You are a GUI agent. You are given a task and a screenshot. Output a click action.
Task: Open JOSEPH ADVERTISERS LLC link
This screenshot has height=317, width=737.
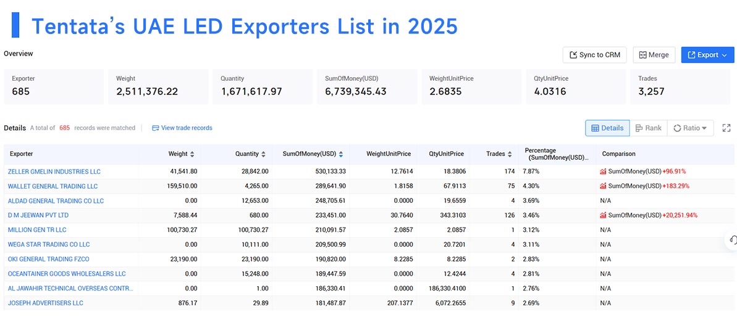click(46, 303)
